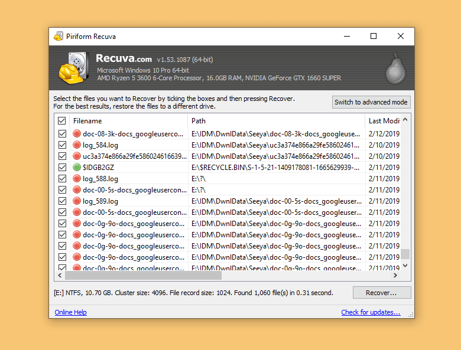Uncheck the log_588.log checkbox
The height and width of the screenshot is (350, 461).
tap(62, 178)
